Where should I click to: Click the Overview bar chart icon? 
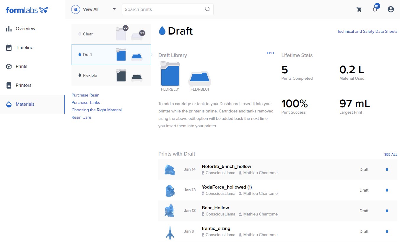[x=9, y=29]
